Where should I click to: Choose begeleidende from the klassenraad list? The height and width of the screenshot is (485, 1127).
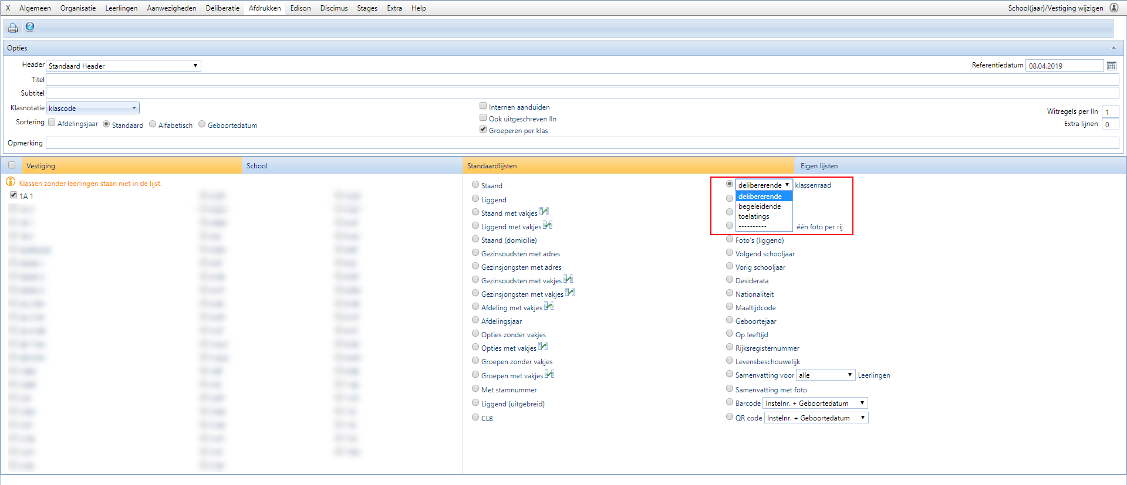(x=760, y=206)
